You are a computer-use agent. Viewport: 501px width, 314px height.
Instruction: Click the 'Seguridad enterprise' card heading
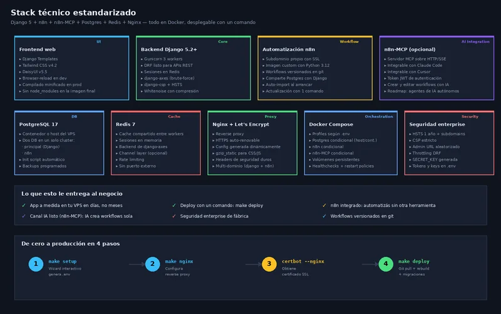tap(436, 124)
